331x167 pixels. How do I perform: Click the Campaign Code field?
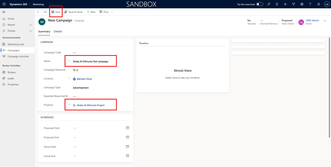coord(101,53)
